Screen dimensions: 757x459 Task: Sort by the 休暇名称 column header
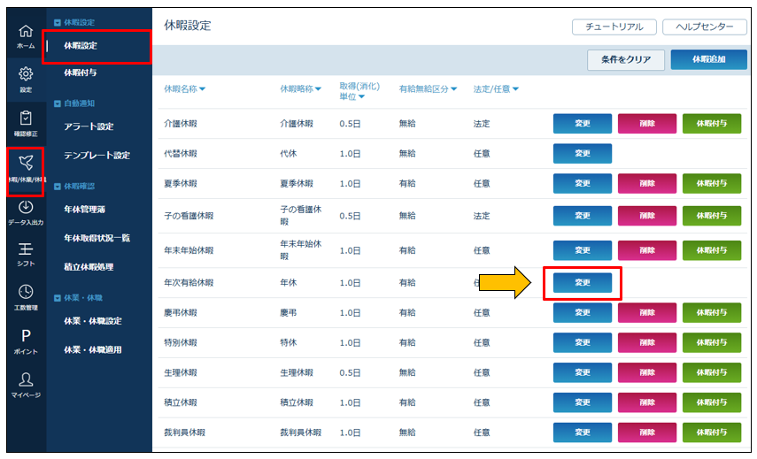[x=184, y=88]
